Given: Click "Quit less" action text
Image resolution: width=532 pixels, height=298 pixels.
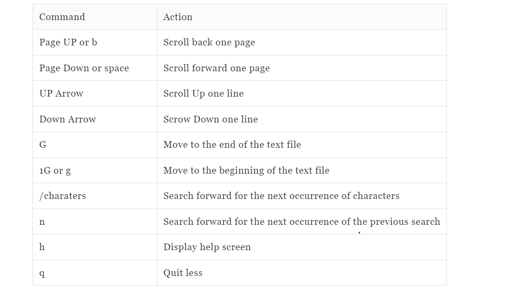Looking at the screenshot, I should tap(183, 273).
